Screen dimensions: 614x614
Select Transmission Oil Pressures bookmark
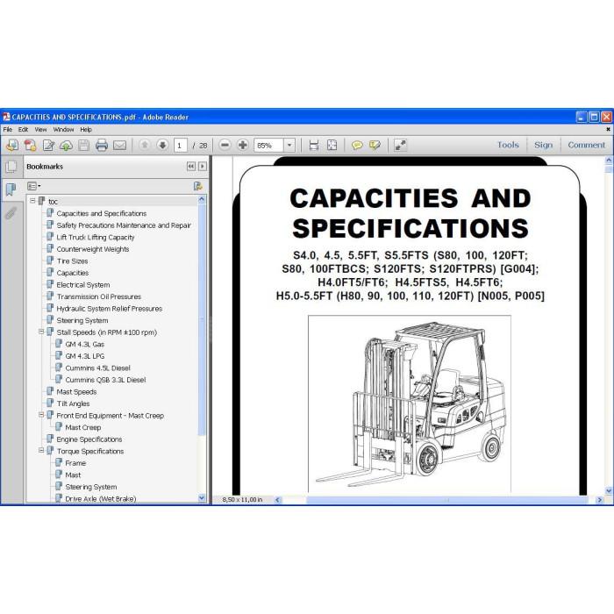click(98, 296)
